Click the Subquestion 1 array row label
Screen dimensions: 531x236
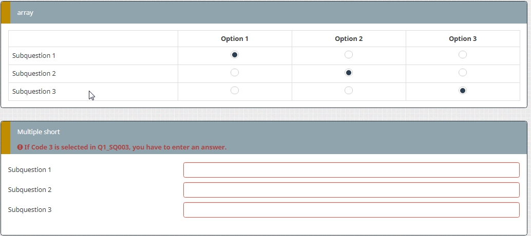(34, 55)
